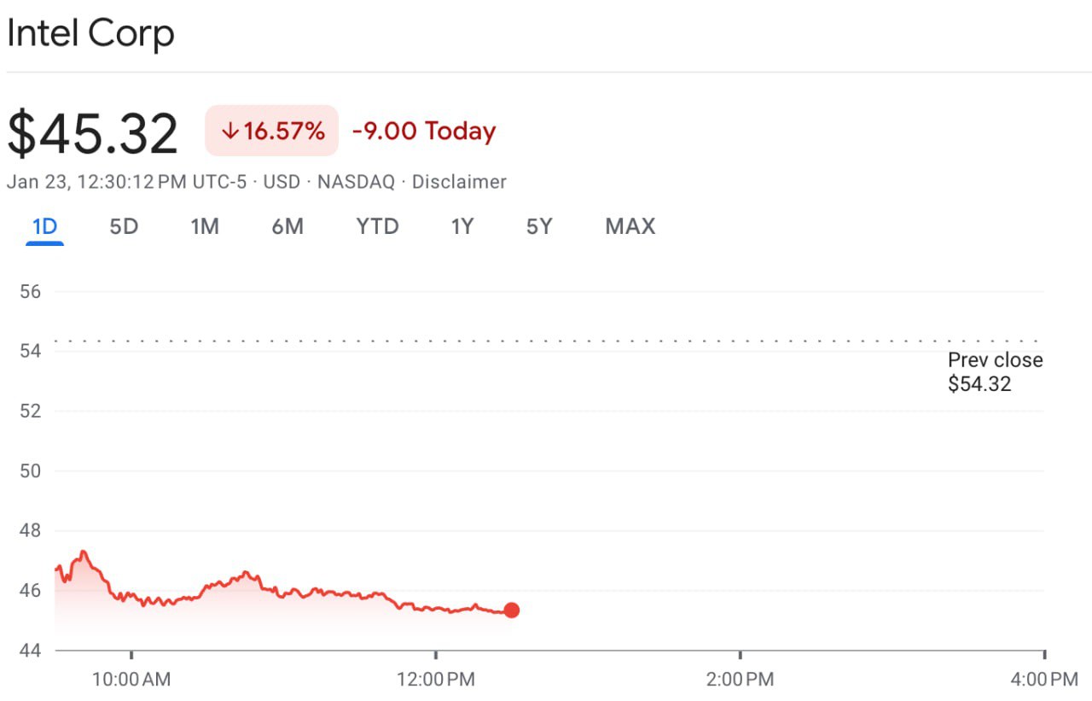Click the down arrow percentage badge

271,131
